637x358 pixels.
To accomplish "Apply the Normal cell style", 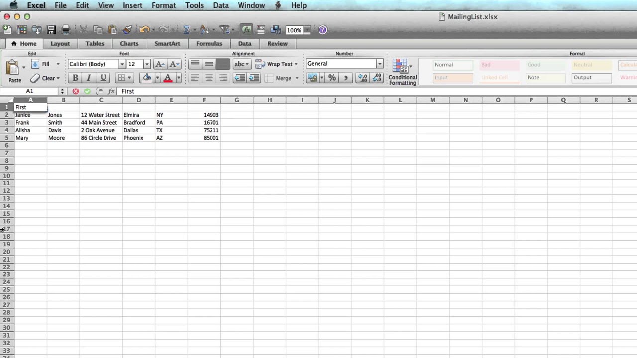I will pyautogui.click(x=452, y=65).
